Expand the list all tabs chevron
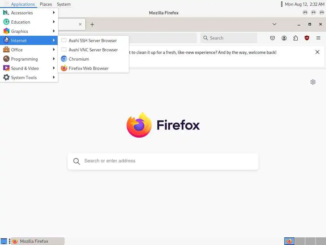The width and height of the screenshot is (326, 245). pos(274,24)
